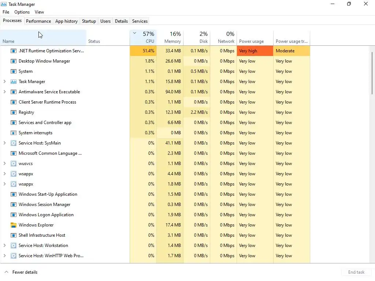Click the Windows Logon Application icon
This screenshot has width=375, height=281.
(x=14, y=215)
